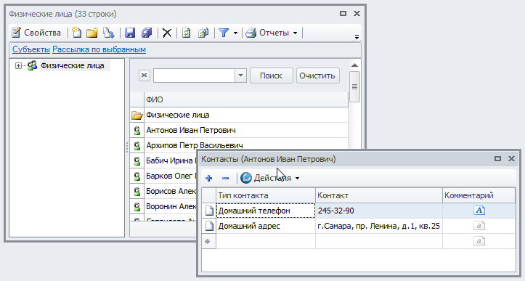Click the person icon beside Антонов Иван Петрович

137,131
